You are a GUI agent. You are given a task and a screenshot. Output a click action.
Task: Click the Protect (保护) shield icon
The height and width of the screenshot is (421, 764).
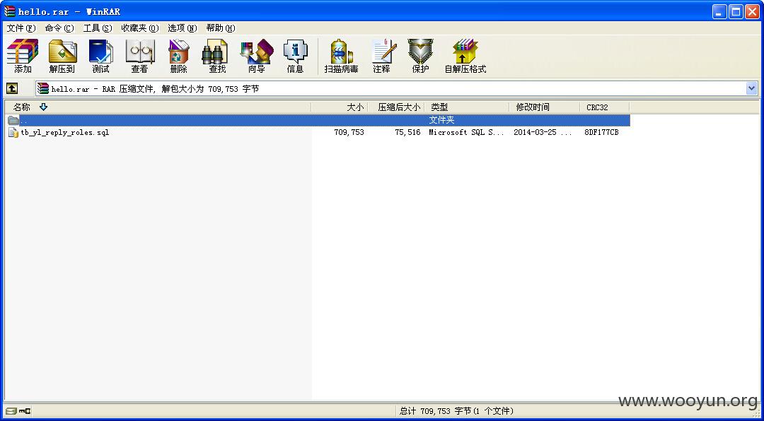click(420, 56)
